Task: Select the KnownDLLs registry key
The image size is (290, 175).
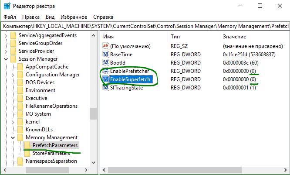Action: click(x=41, y=130)
